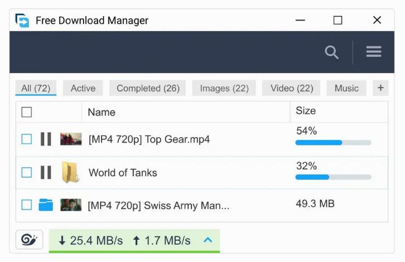
Task: Tick the World of Tanks checkbox
Action: (x=27, y=172)
